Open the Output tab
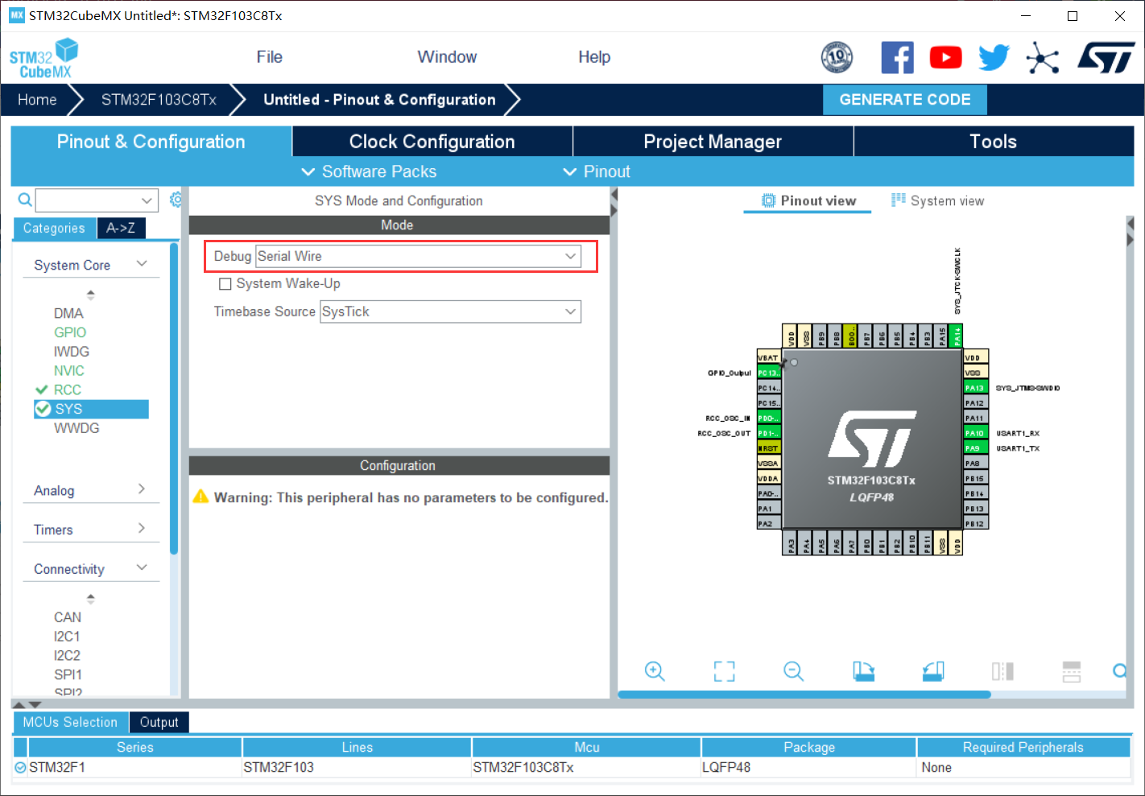The image size is (1145, 796). pyautogui.click(x=159, y=722)
